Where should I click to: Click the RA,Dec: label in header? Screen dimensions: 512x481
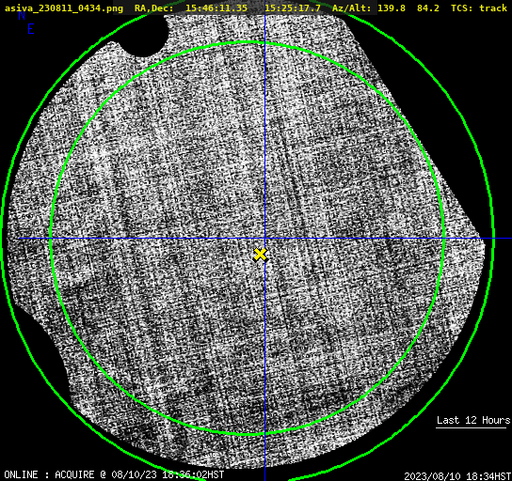[x=153, y=8]
